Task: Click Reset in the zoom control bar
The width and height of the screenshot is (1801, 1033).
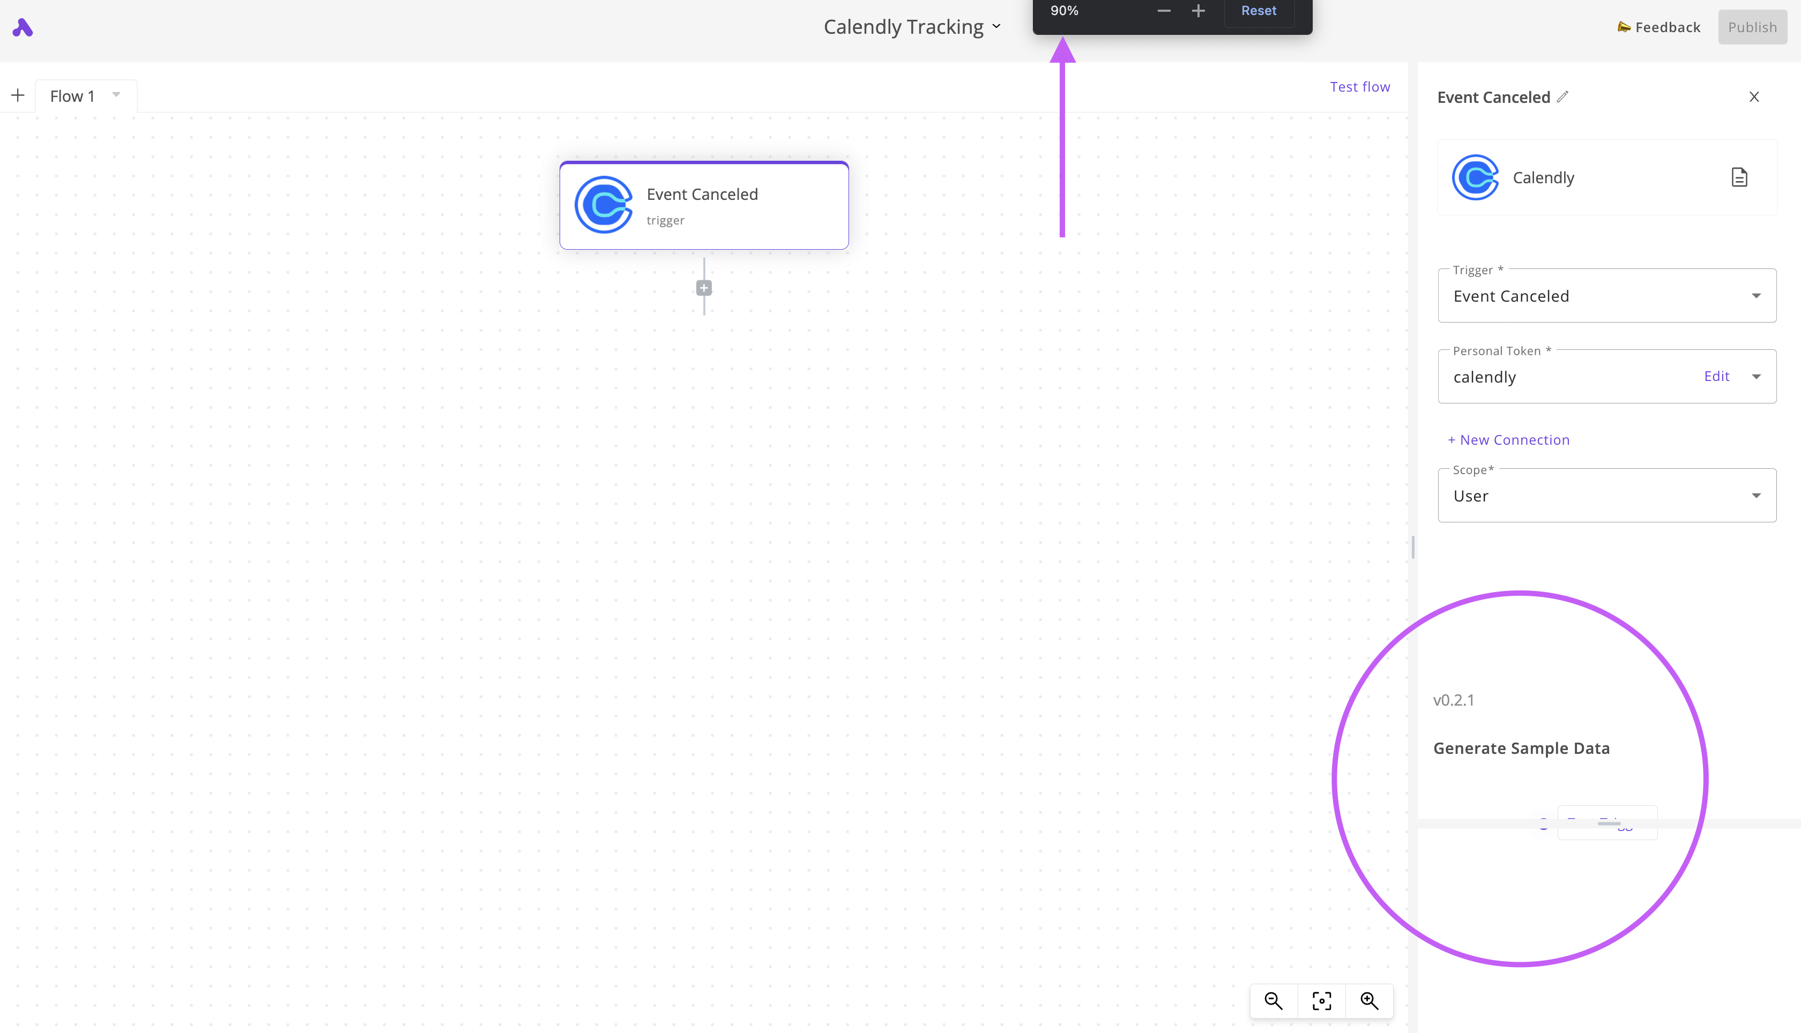Action: (x=1259, y=10)
